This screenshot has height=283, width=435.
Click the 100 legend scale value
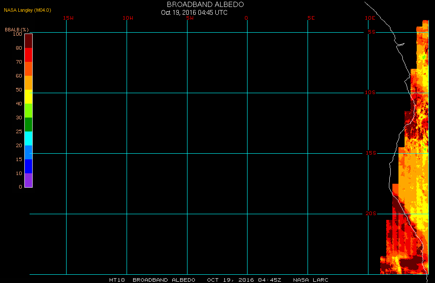point(17,34)
